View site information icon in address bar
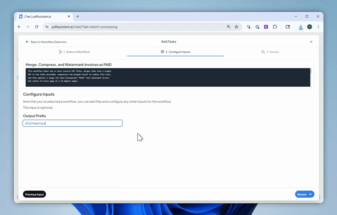Viewport: 337px width, 215px height. click(47, 27)
